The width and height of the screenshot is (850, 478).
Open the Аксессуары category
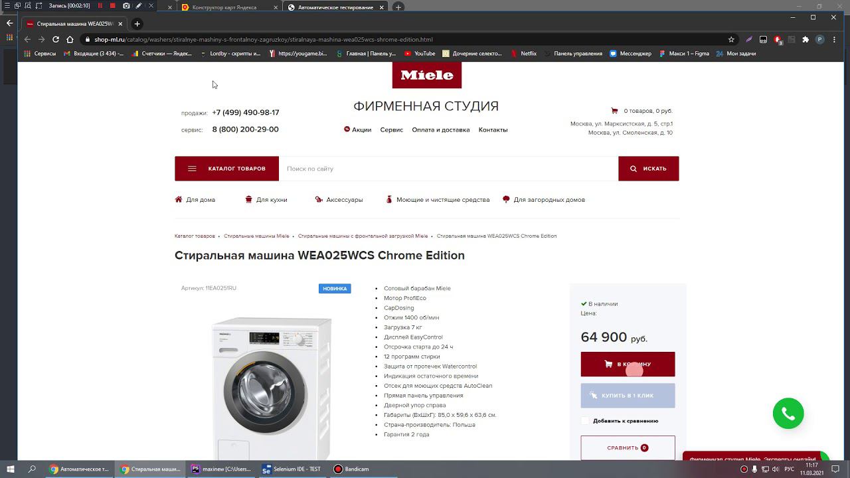339,200
